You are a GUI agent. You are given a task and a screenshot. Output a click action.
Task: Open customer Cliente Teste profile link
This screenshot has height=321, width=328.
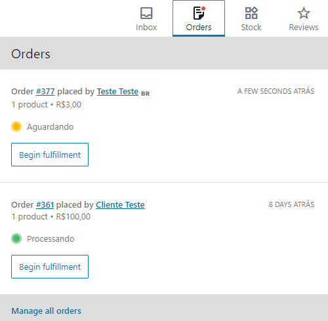[120, 205]
